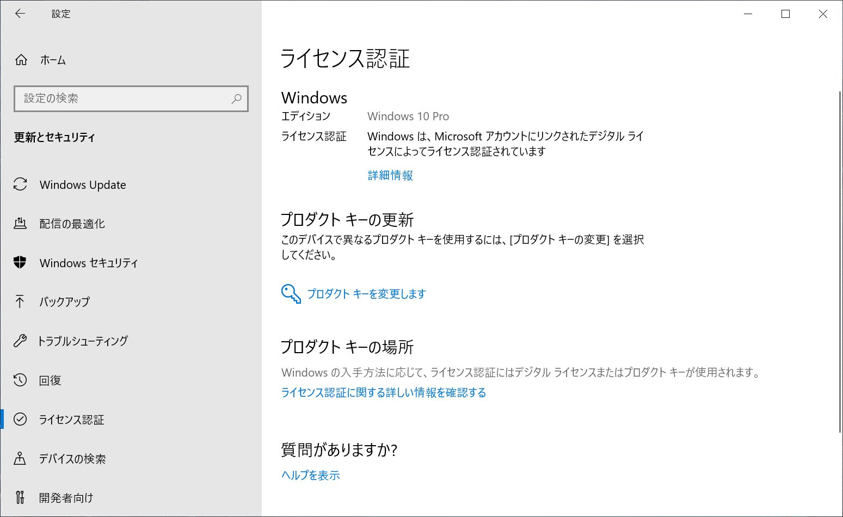Select the Windows Update sidebar label
The width and height of the screenshot is (843, 517).
pyautogui.click(x=83, y=185)
